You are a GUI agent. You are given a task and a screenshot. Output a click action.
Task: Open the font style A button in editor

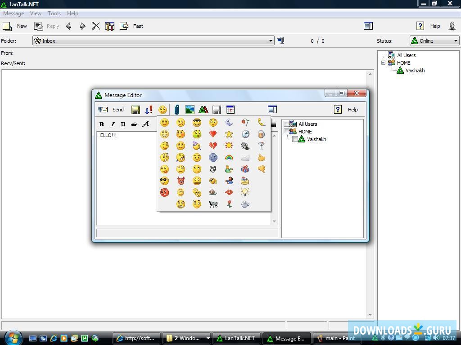145,124
